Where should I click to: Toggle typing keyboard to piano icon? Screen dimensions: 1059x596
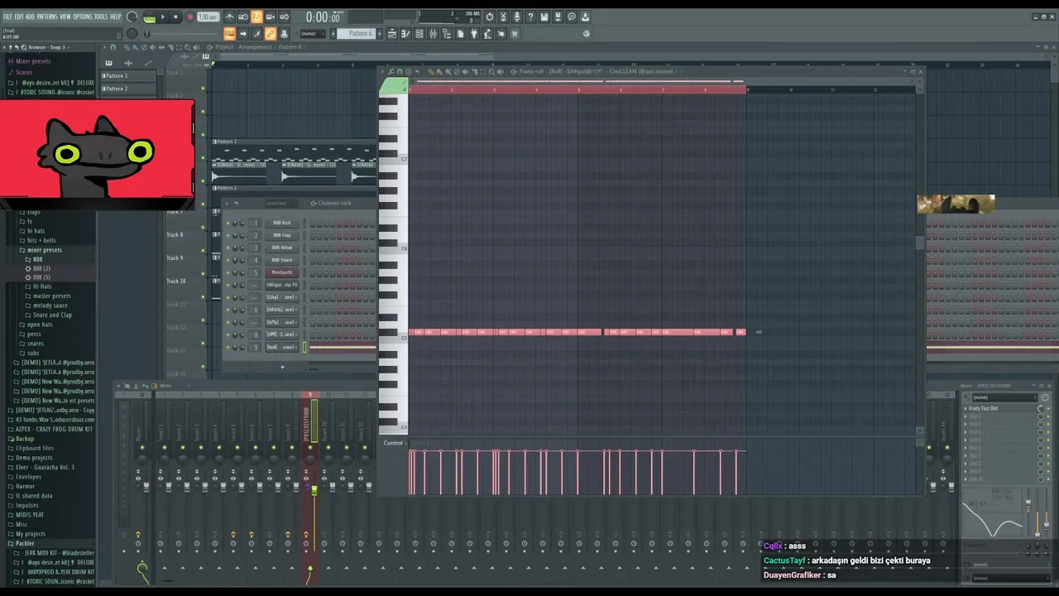[x=228, y=33]
